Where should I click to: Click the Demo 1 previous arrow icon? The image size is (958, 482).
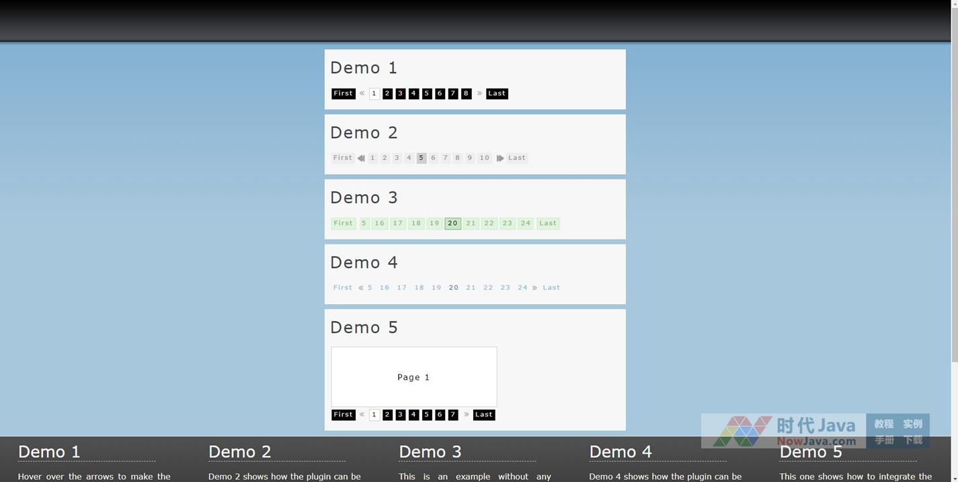(362, 93)
